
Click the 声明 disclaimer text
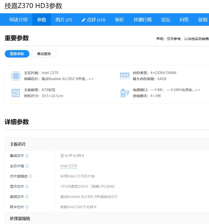point(182,39)
